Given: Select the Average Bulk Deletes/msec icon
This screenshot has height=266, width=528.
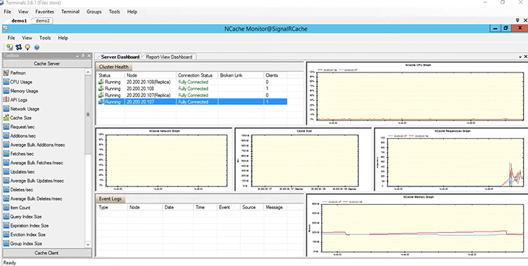Looking at the screenshot, I should (6, 198).
